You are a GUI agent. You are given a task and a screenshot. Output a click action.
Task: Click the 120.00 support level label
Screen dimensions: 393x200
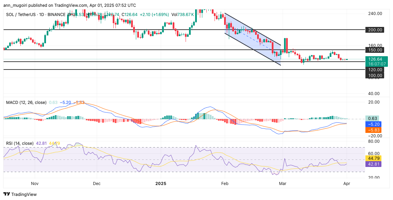point(374,70)
